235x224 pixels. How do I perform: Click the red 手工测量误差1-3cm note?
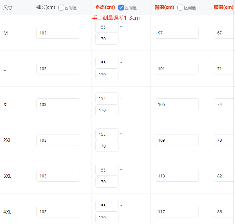click(x=116, y=18)
